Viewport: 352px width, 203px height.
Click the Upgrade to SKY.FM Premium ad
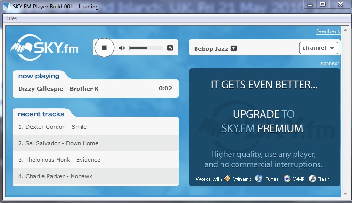[265, 127]
